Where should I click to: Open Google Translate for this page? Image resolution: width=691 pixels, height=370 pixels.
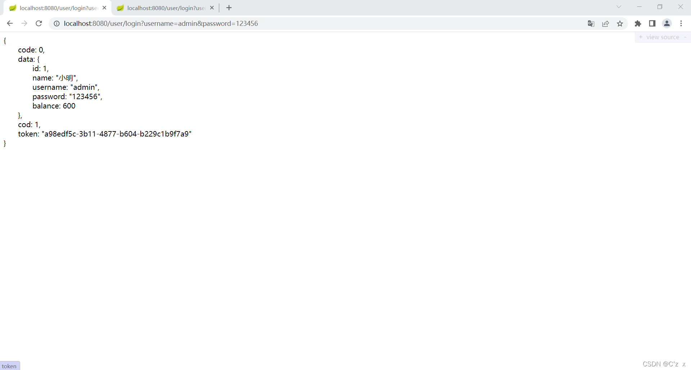(591, 23)
